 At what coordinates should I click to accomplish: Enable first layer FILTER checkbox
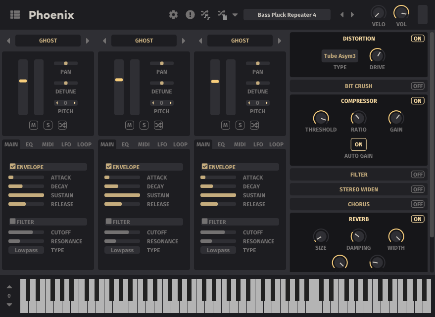tap(12, 222)
